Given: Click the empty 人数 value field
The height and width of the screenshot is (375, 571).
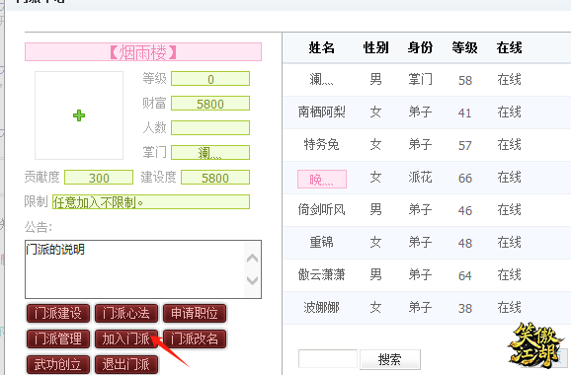Looking at the screenshot, I should (210, 128).
